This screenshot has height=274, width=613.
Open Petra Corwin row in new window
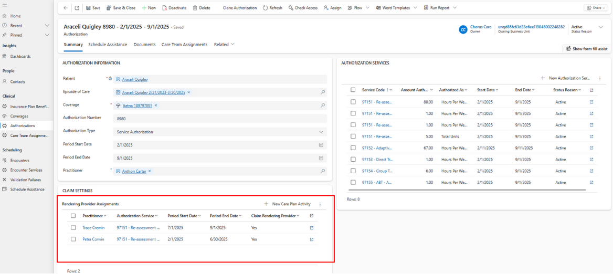pyautogui.click(x=312, y=239)
